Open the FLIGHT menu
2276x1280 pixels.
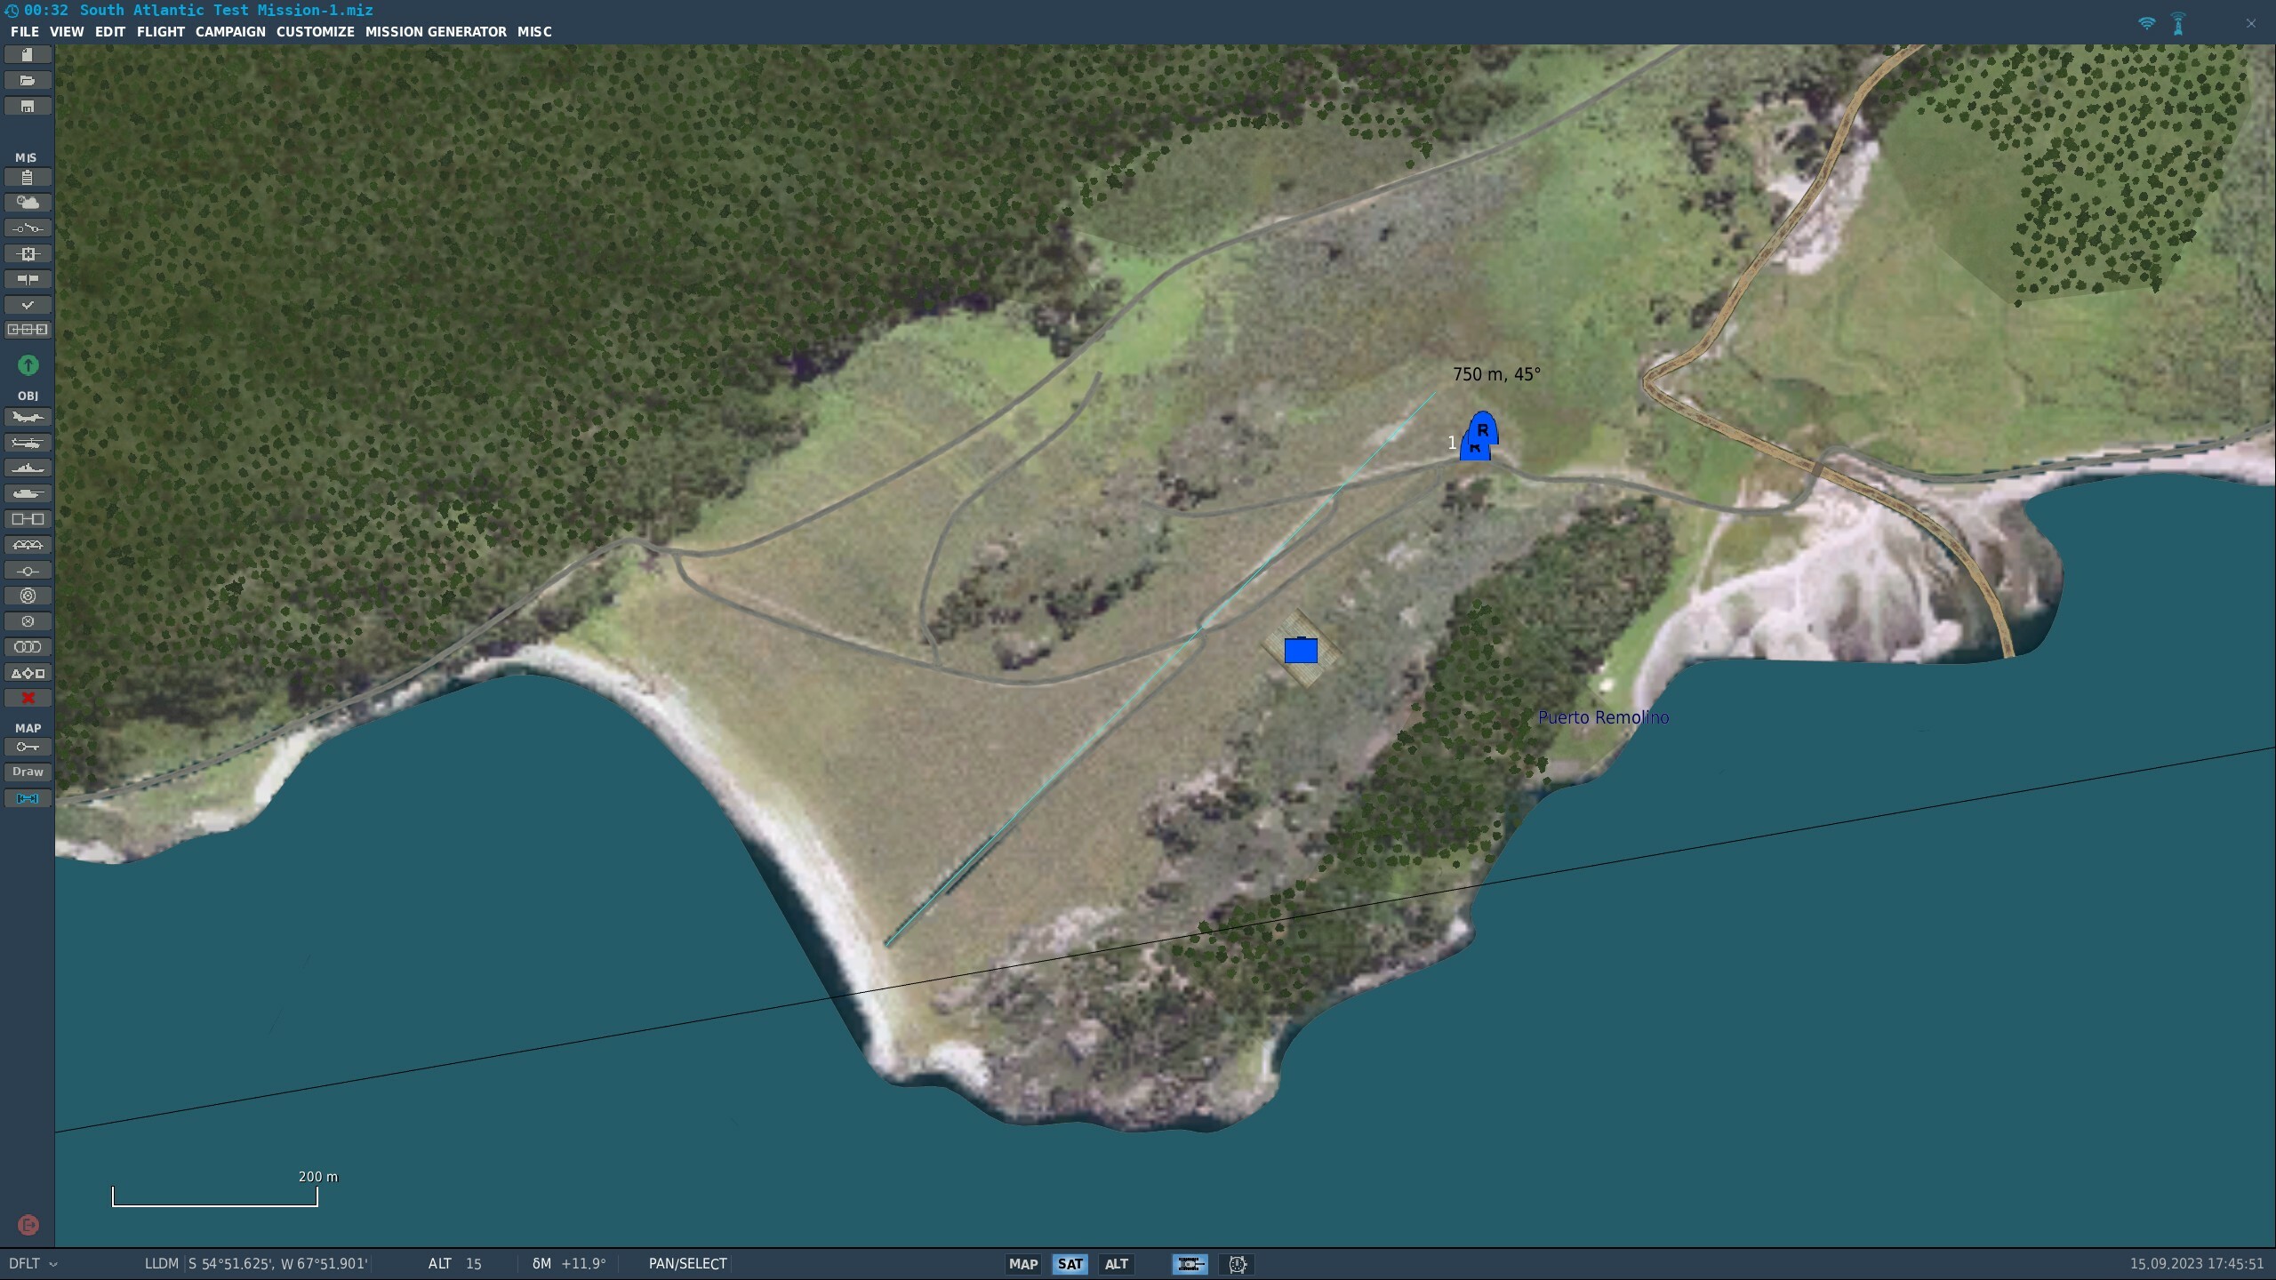click(x=161, y=31)
